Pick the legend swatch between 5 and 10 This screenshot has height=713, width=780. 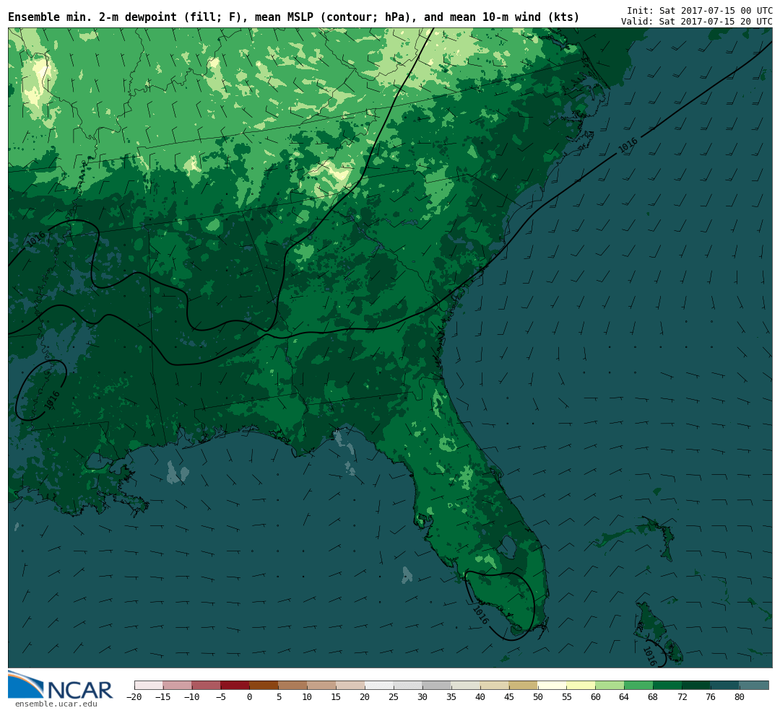(293, 685)
